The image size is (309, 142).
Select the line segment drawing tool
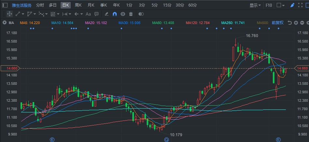tap(18, 14)
